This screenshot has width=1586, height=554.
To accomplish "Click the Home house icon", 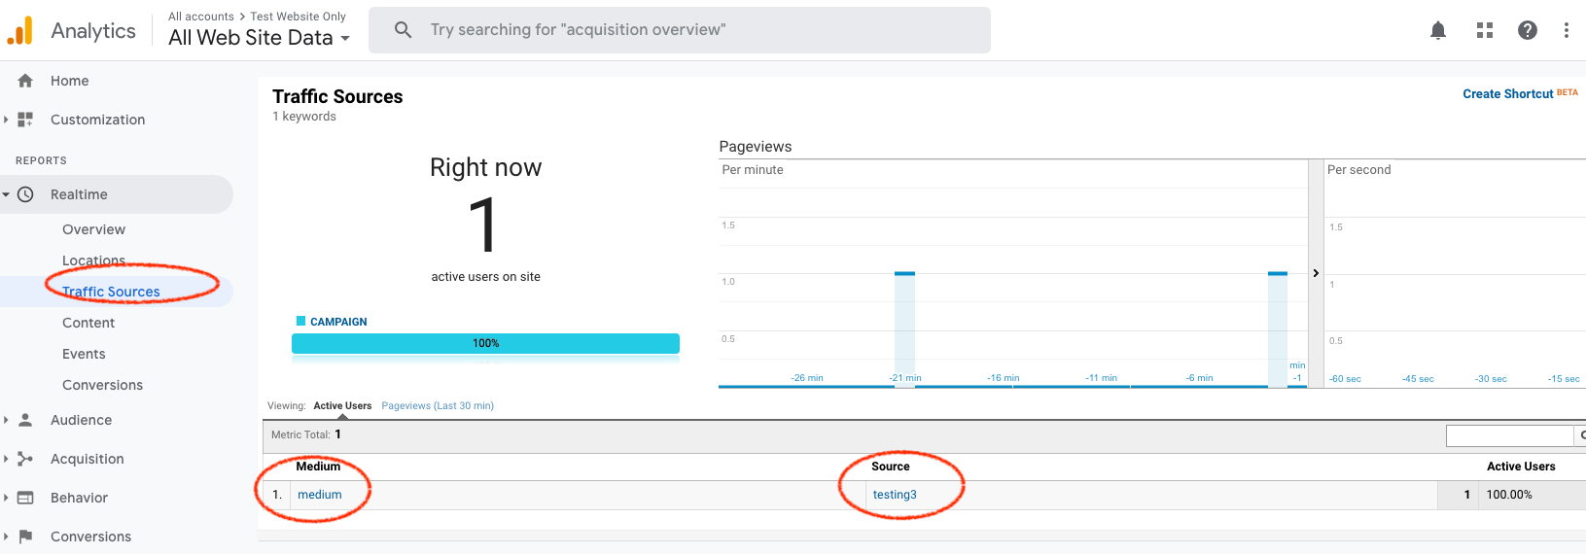I will click(25, 81).
